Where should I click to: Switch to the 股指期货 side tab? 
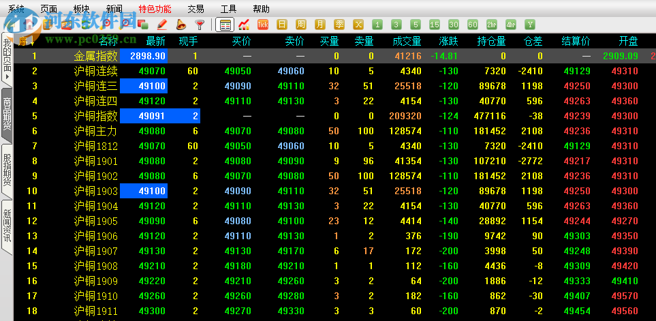click(x=7, y=169)
